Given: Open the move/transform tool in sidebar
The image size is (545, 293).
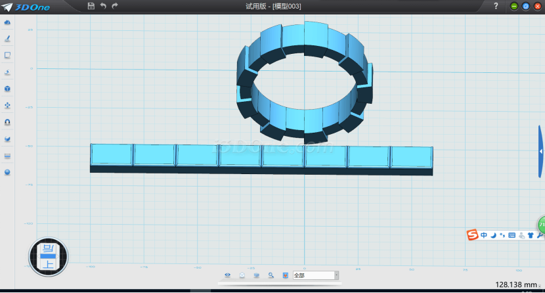Looking at the screenshot, I should (x=7, y=105).
